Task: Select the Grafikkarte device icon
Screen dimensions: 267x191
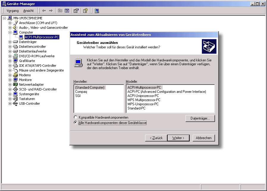Action: click(x=15, y=61)
